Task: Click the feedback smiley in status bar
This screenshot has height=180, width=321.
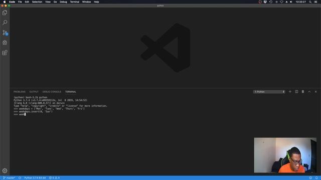Action: 310,178
